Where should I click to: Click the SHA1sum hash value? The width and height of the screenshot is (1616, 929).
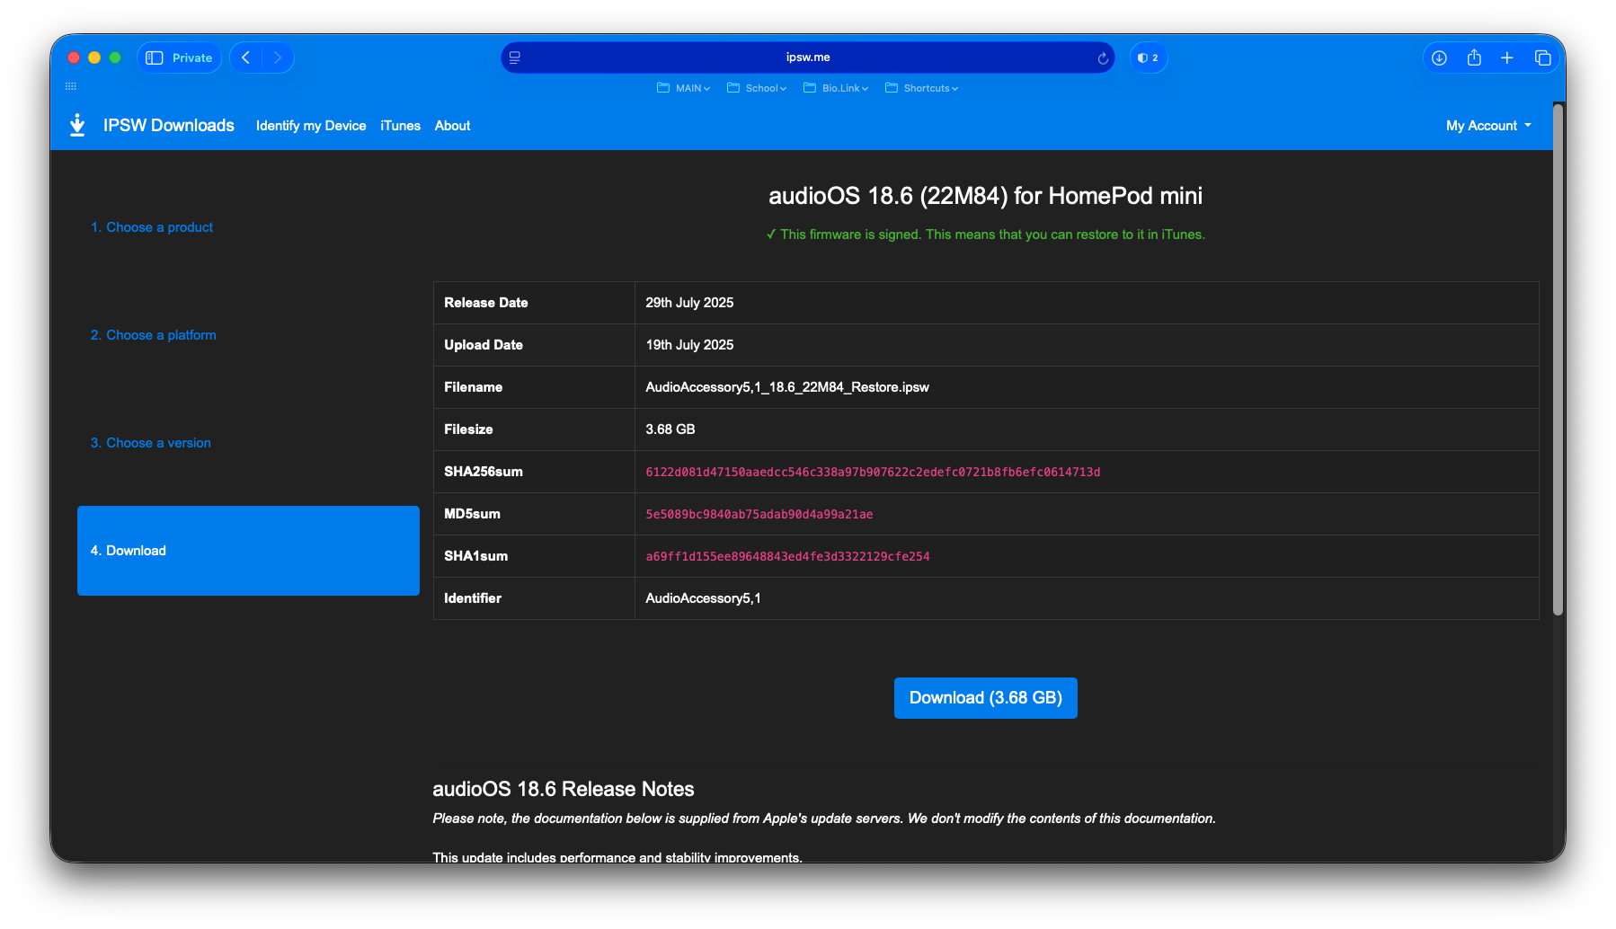(x=787, y=556)
